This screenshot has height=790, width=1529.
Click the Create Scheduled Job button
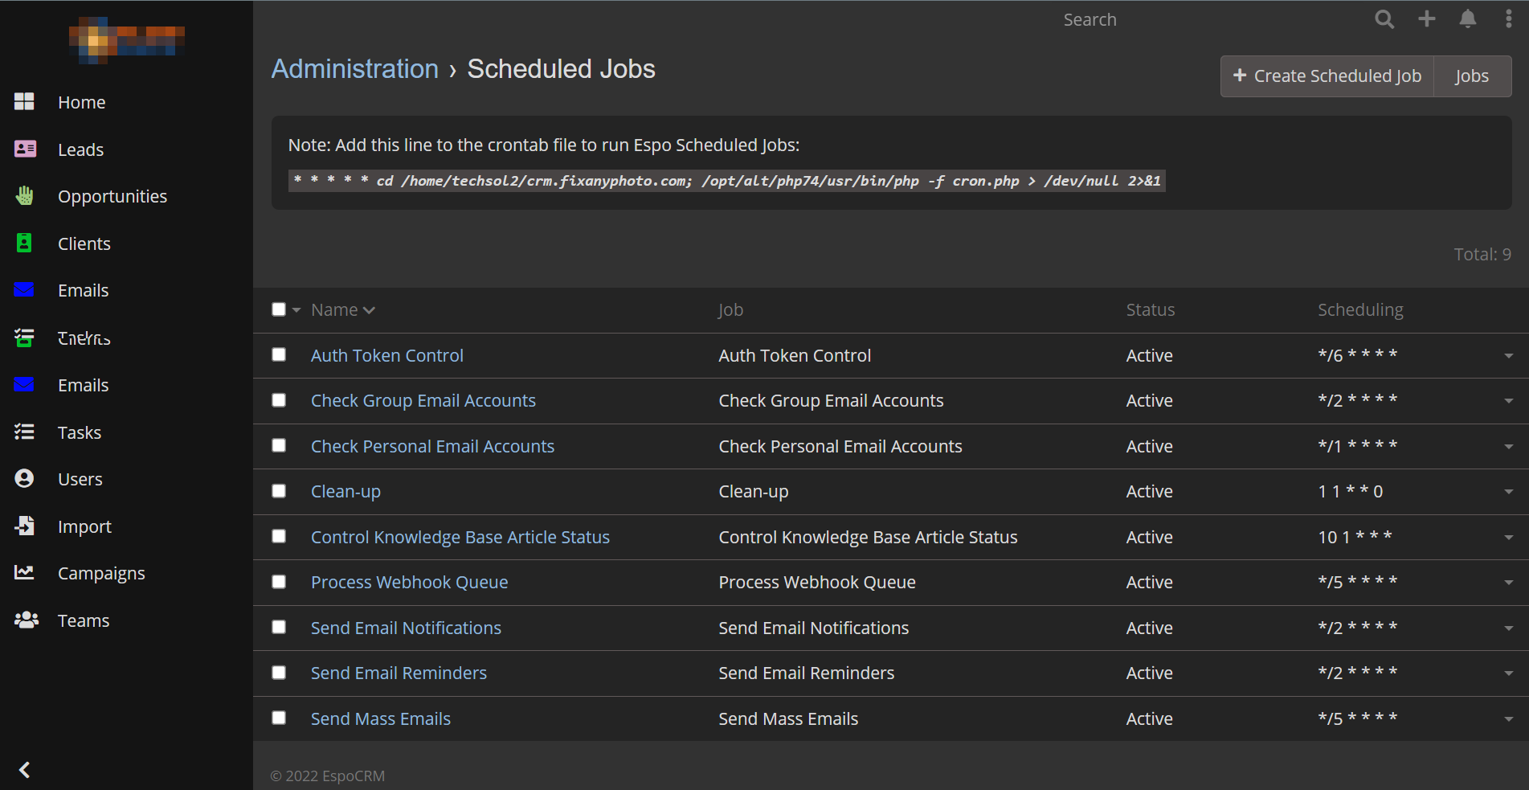click(1327, 76)
